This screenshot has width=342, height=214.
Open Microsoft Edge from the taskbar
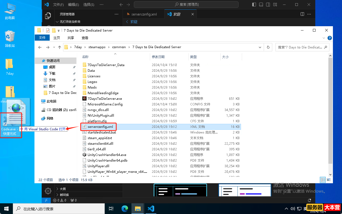tap(125, 209)
